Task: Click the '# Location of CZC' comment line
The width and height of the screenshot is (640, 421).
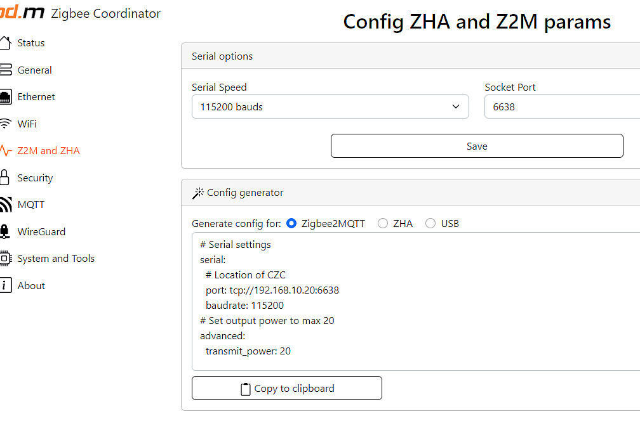Action: pos(245,275)
